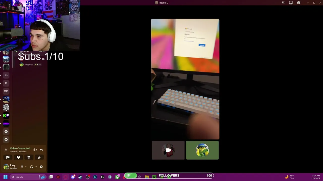Disconnect from the voice call
The width and height of the screenshot is (323, 181).
(41, 150)
